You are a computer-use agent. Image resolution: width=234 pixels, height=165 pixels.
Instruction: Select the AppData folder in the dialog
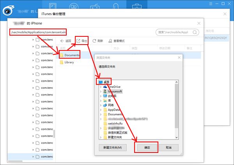[112, 109]
